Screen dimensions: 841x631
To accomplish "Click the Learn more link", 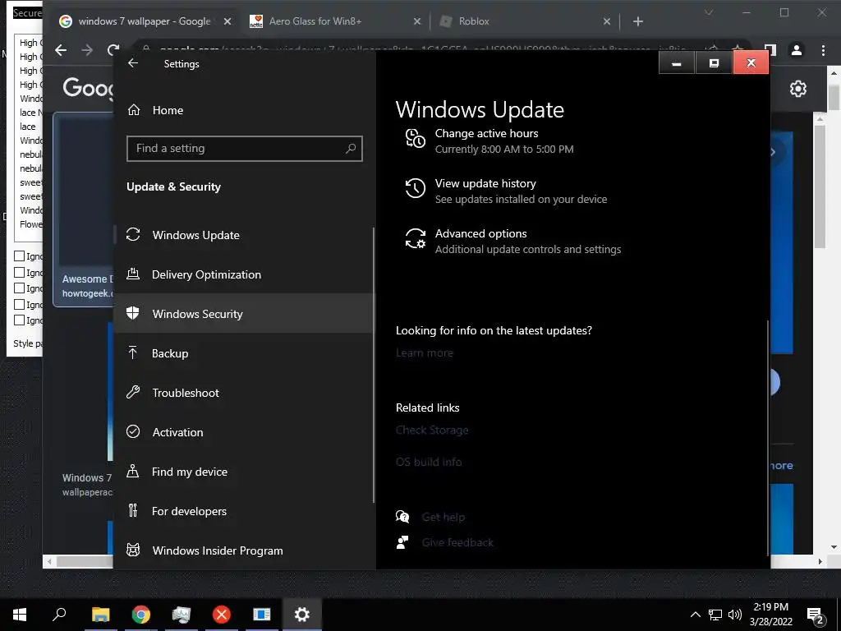I will click(425, 352).
